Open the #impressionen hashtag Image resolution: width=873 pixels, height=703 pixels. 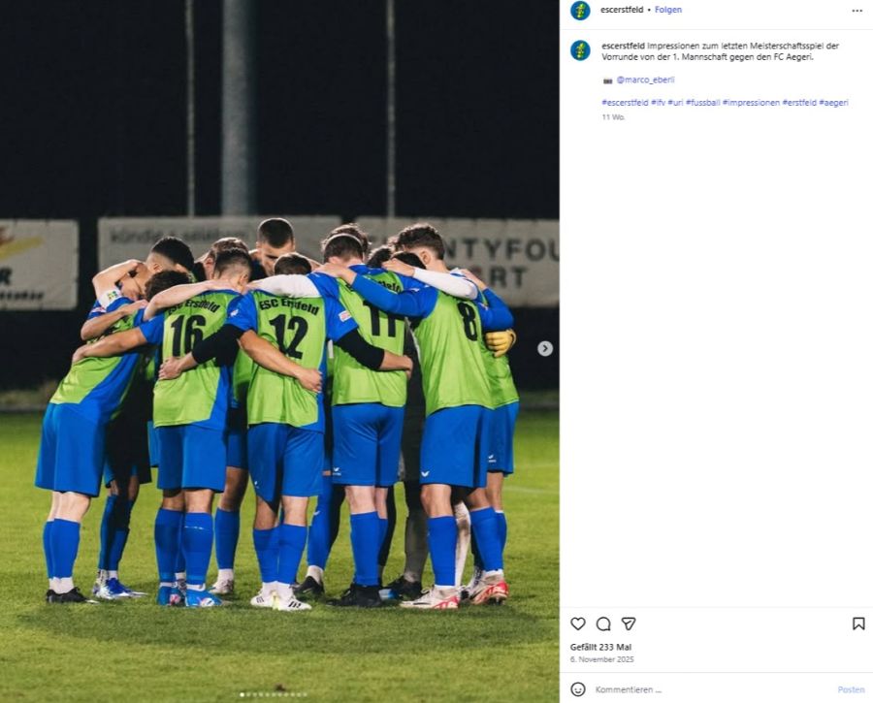751,103
